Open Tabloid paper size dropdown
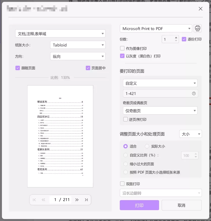 [78, 45]
